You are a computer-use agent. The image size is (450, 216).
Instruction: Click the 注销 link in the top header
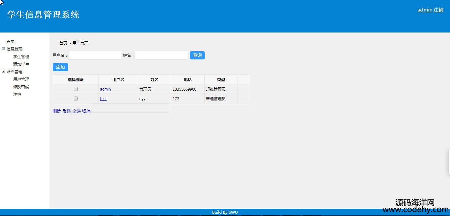pyautogui.click(x=438, y=10)
